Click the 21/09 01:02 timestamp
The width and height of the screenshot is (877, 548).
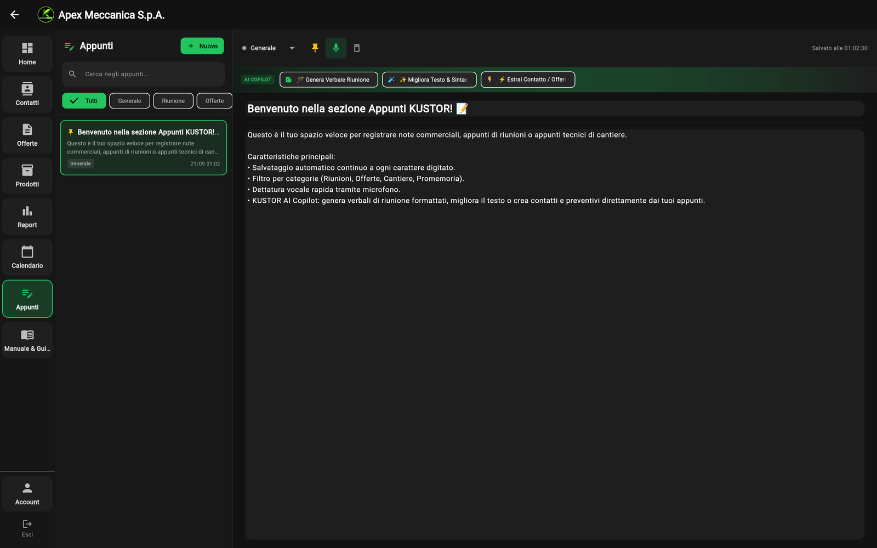coord(205,164)
